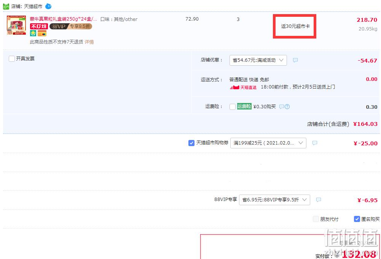Toggle the 朋友代付 checkbox

click(316, 219)
